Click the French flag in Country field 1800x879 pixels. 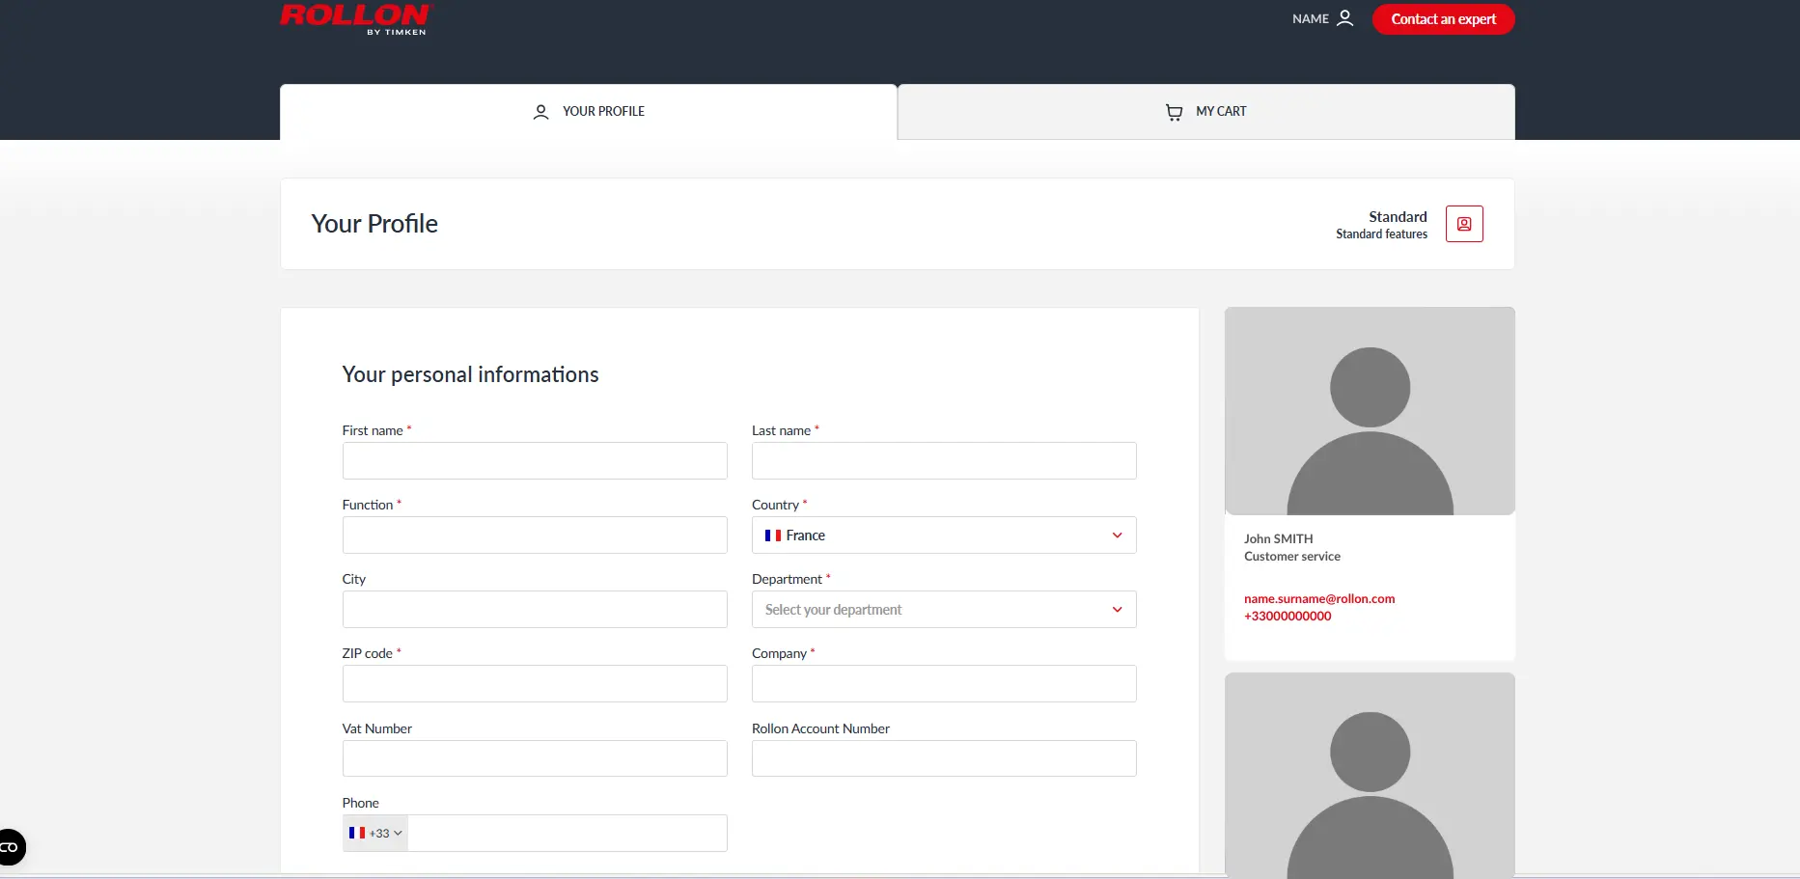tap(773, 536)
